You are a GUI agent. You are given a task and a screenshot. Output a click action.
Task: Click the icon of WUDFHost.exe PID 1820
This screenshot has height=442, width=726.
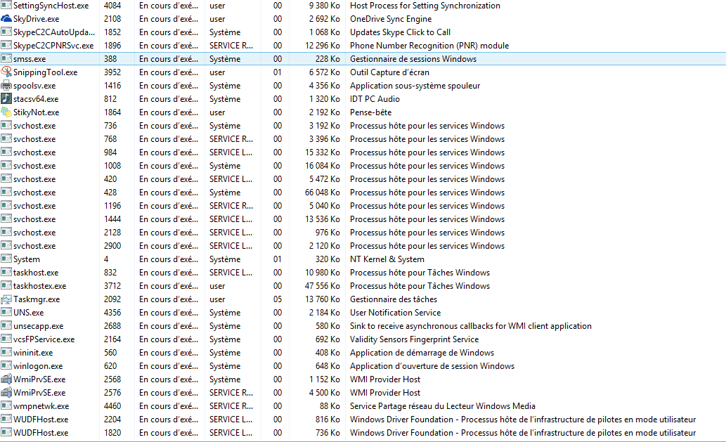pyautogui.click(x=6, y=433)
